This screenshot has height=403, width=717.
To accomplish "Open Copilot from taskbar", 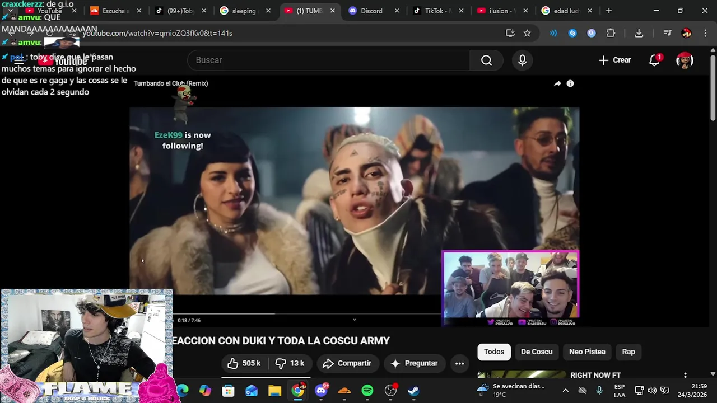I will coord(205,390).
